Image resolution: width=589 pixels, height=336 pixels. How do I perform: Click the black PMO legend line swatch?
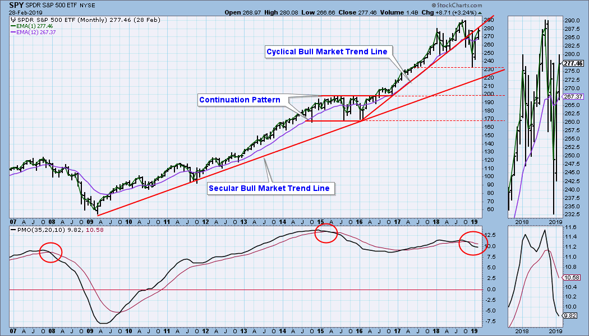pyautogui.click(x=13, y=230)
